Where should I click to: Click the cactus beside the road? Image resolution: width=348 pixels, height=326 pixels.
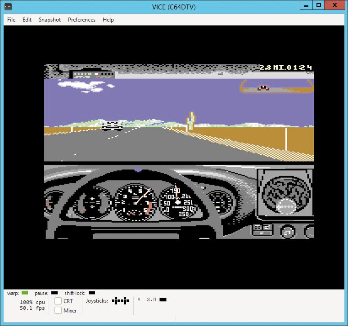[x=190, y=121]
